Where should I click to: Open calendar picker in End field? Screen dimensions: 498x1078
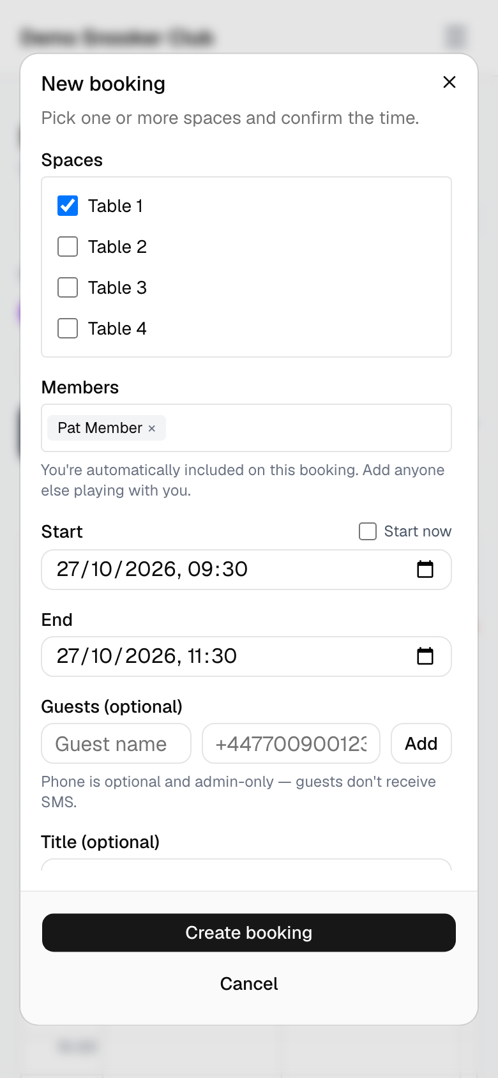click(x=425, y=656)
